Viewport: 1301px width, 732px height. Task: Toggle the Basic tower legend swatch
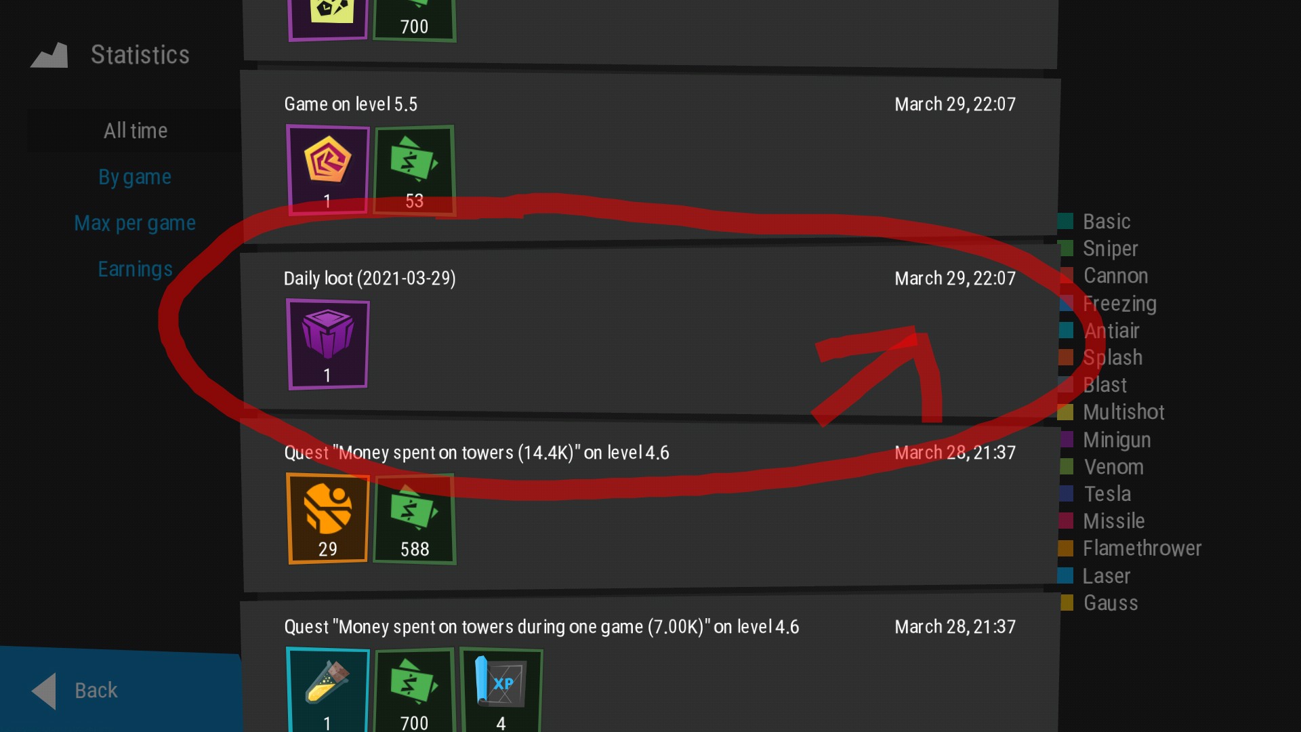1066,221
